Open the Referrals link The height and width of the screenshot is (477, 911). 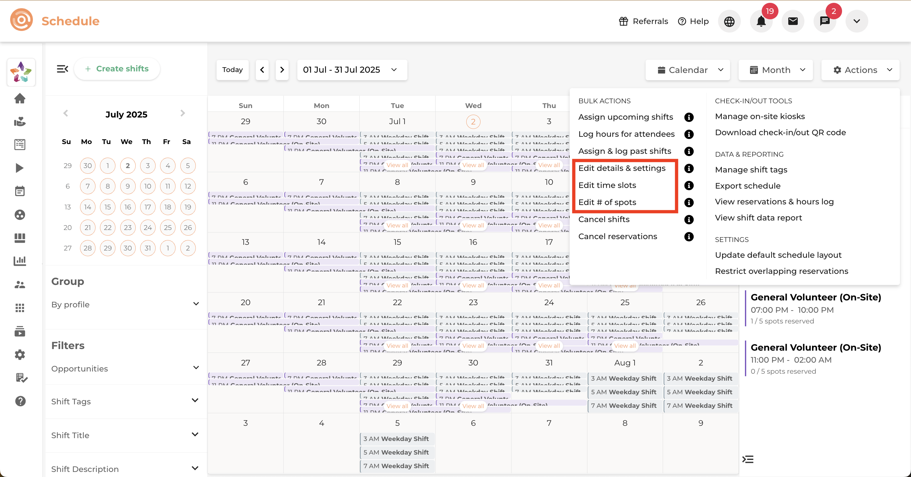643,21
